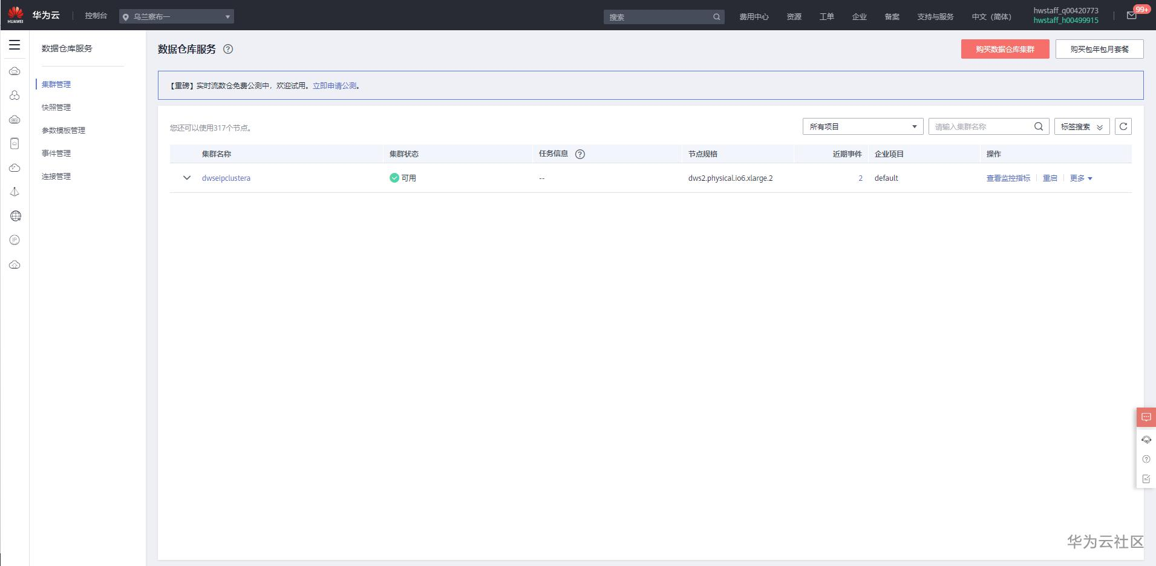The image size is (1156, 566).
Task: Open the red chat feedback icon
Action: [1146, 417]
